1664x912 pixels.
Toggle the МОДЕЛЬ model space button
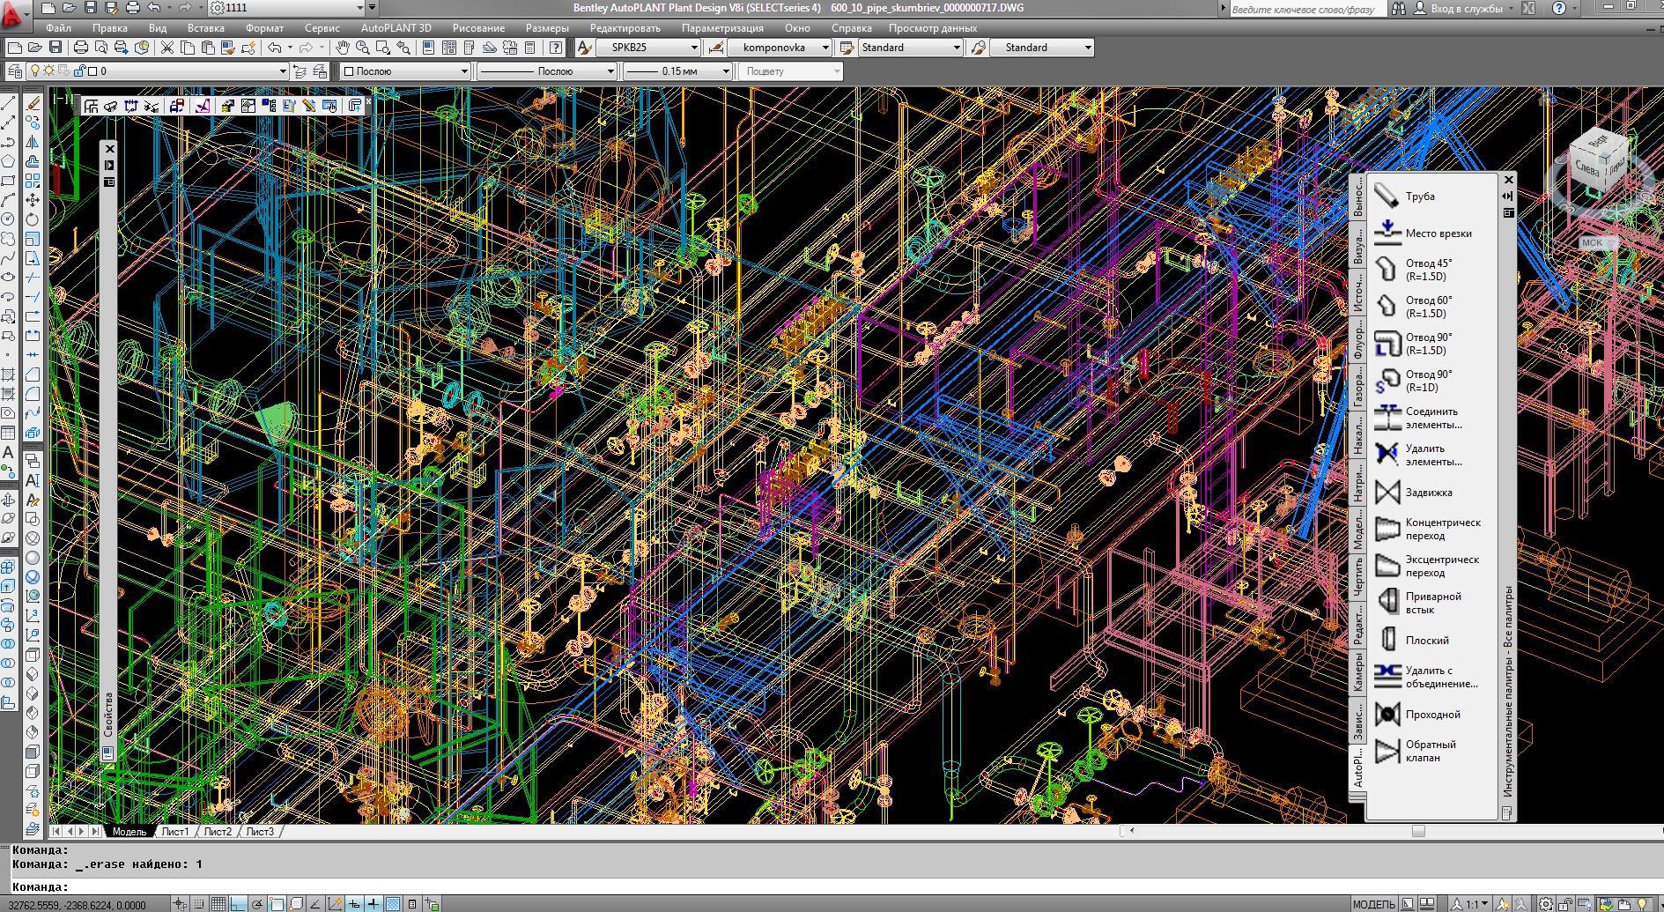1372,904
